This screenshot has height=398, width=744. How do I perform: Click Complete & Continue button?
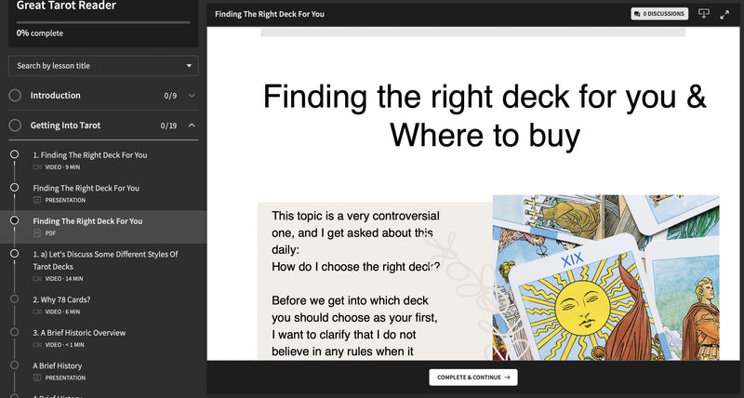[473, 378]
